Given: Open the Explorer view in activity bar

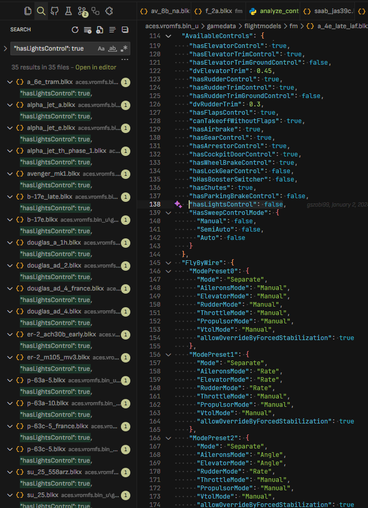Looking at the screenshot, I should 28,11.
